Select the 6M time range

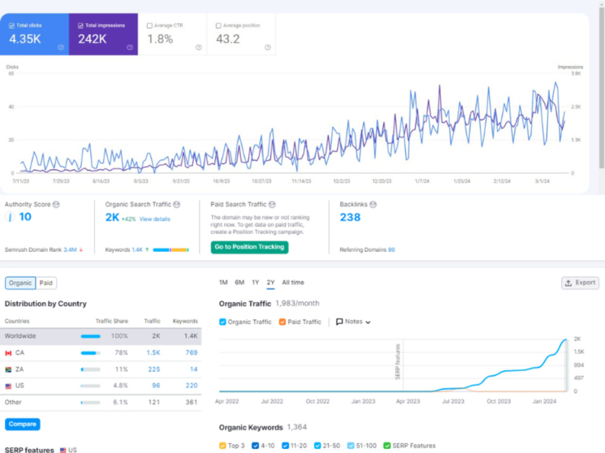tap(239, 283)
